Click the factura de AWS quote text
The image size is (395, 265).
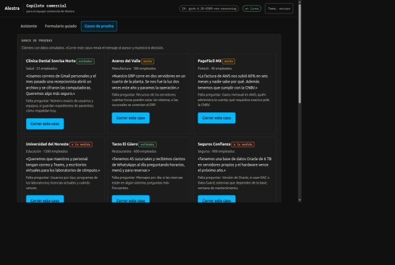(x=233, y=82)
